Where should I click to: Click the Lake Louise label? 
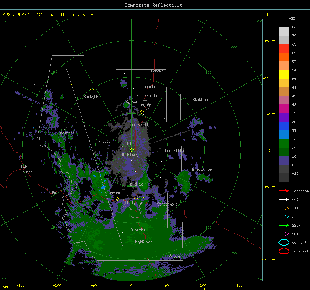27,169
